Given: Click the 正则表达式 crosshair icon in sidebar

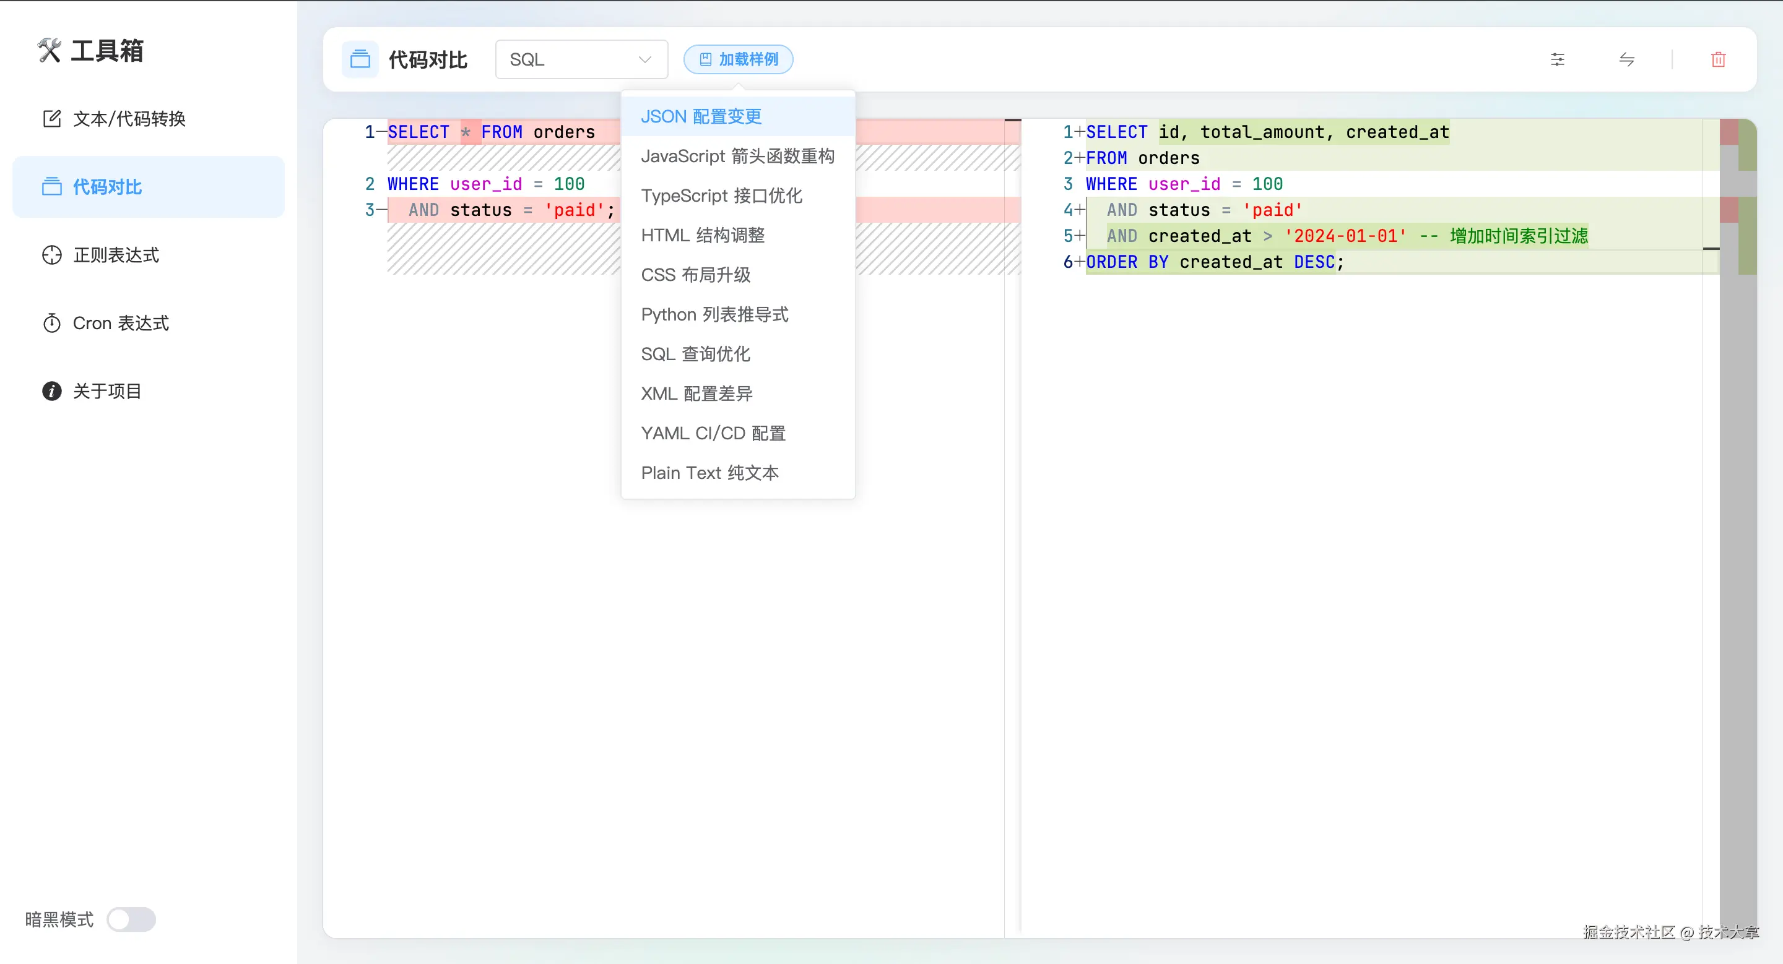Looking at the screenshot, I should click(52, 255).
